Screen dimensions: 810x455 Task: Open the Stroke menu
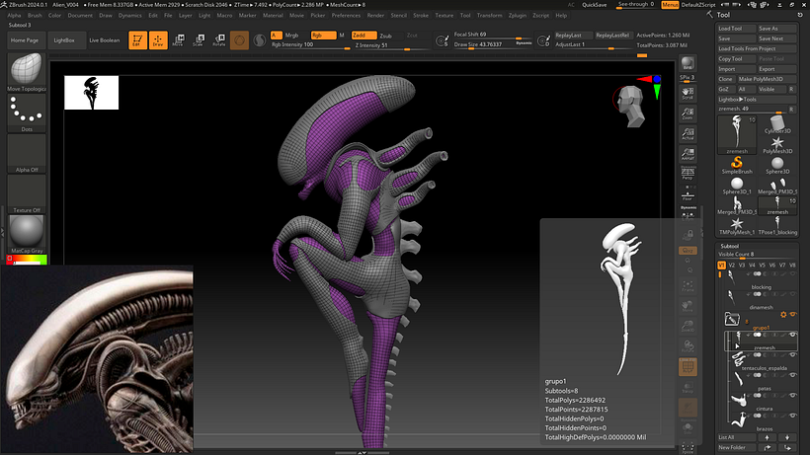coord(421,16)
